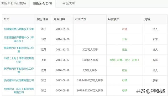Open 新沂亮闪天下影视文化工作室 link
168x96 pixels.
[19, 70]
